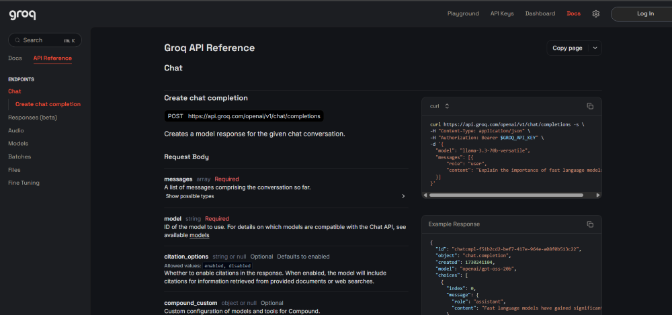The height and width of the screenshot is (315, 672).
Task: Click the Copy page button
Action: 567,48
